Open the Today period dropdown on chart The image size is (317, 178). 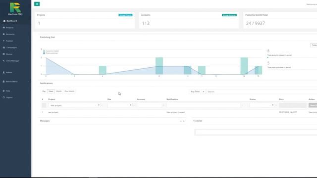coord(314,45)
